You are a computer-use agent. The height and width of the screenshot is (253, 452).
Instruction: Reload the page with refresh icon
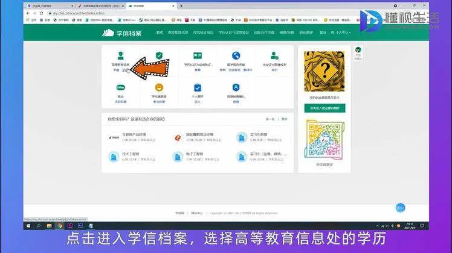click(42, 13)
